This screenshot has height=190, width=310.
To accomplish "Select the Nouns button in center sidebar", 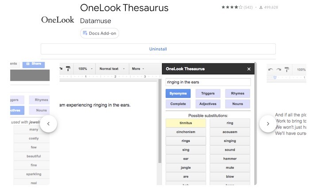I will pyautogui.click(x=237, y=104).
